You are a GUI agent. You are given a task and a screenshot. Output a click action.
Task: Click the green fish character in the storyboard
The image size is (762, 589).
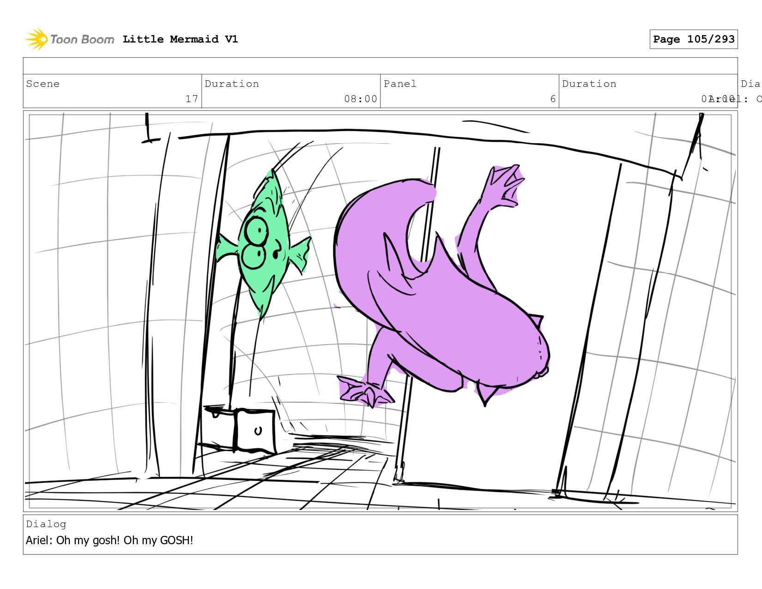pyautogui.click(x=265, y=245)
